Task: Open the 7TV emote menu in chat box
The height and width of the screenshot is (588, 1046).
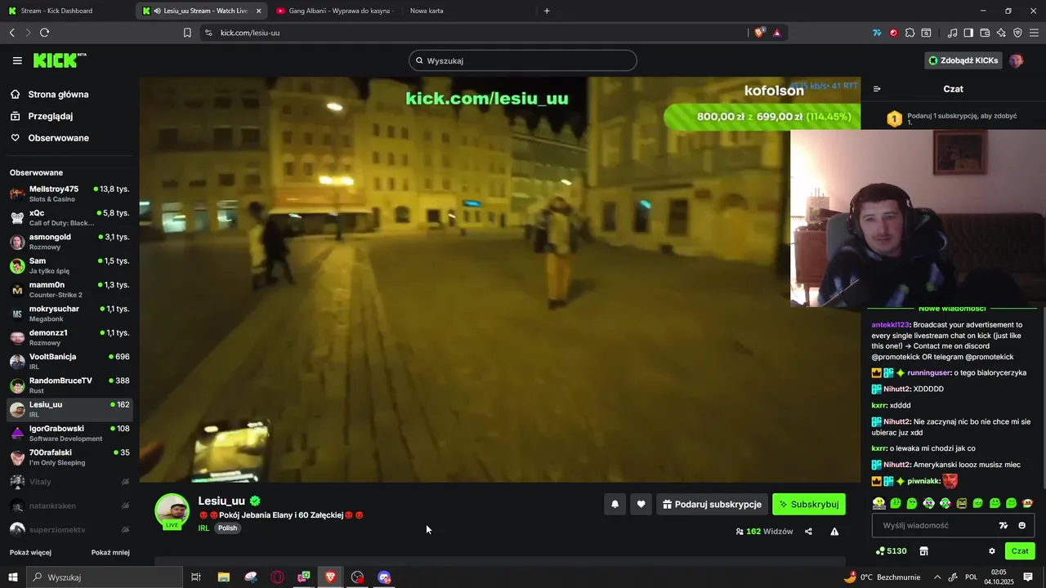Action: click(x=1004, y=525)
